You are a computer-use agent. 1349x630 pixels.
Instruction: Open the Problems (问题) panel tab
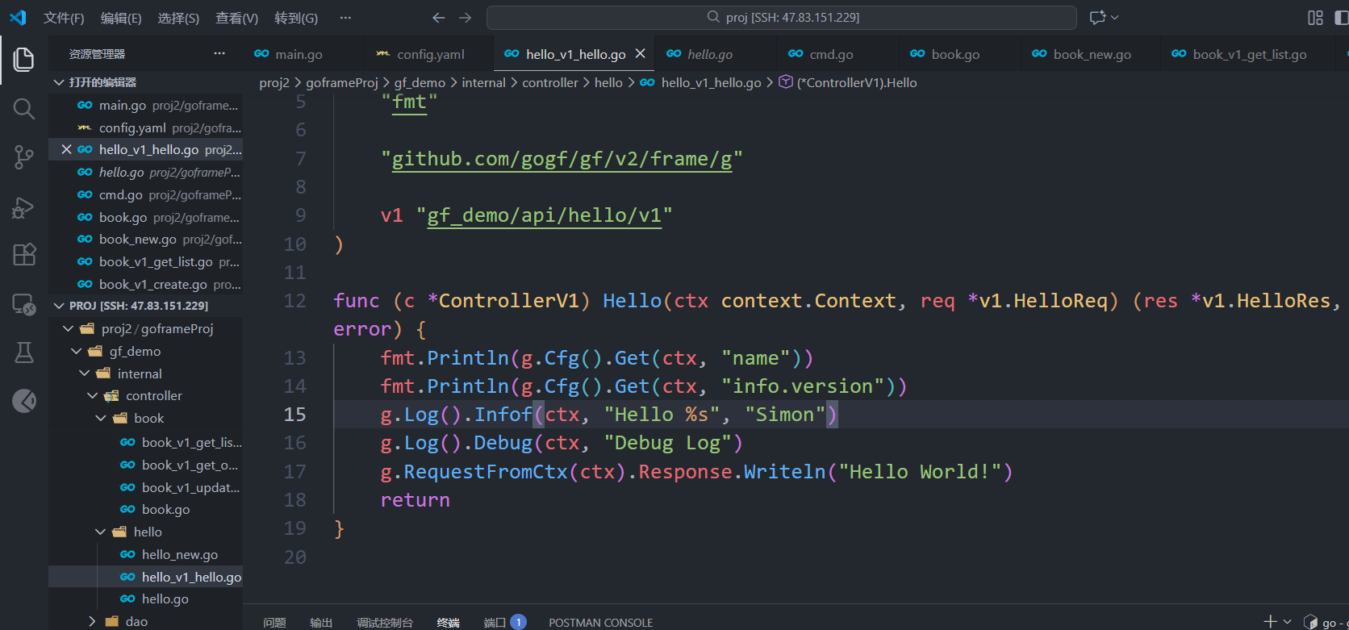pyautogui.click(x=274, y=622)
